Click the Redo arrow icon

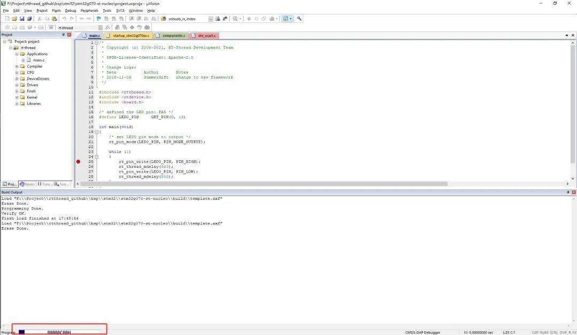pos(72,19)
